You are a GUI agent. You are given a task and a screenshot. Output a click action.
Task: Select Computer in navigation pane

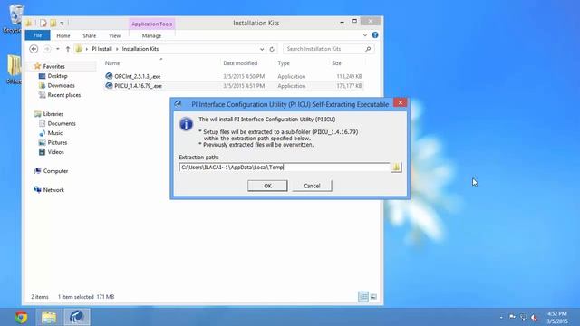point(55,171)
